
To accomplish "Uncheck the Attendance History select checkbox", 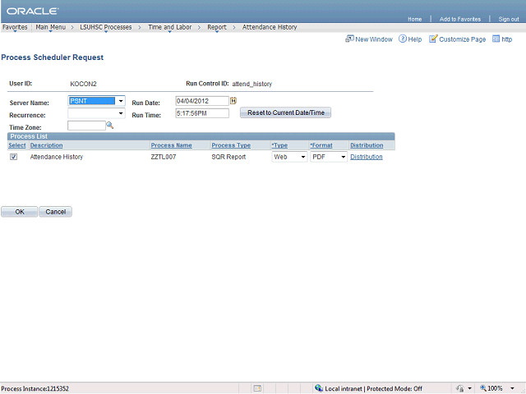I will click(x=13, y=157).
